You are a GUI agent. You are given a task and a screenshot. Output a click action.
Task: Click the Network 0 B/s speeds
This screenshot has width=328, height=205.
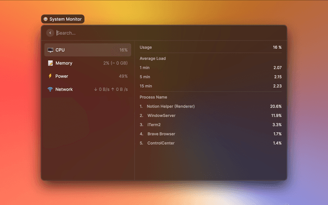(x=111, y=89)
